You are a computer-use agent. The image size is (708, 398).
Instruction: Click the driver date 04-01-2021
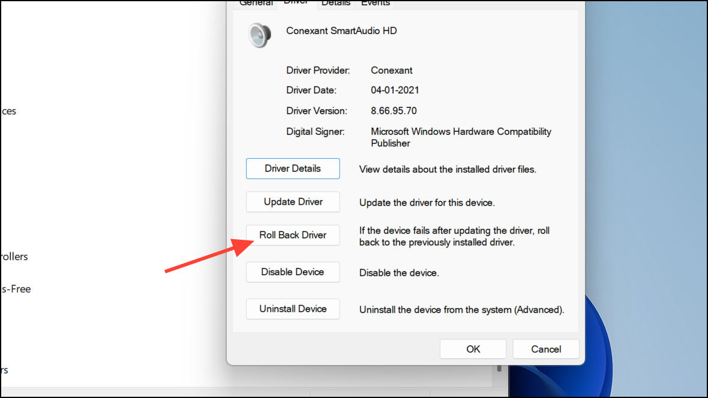click(395, 91)
